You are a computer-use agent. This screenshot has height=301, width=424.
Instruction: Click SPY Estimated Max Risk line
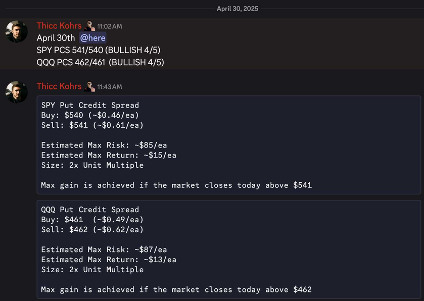104,145
